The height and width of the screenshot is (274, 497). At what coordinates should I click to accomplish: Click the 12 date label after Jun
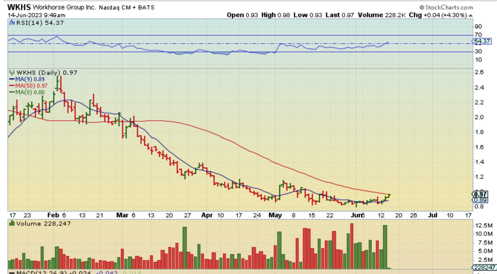pos(381,215)
